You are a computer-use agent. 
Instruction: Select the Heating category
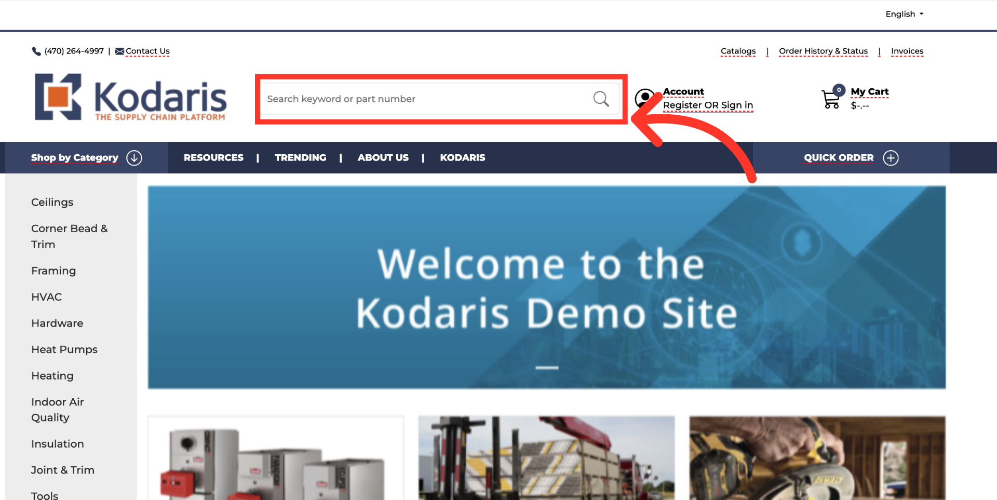click(52, 376)
